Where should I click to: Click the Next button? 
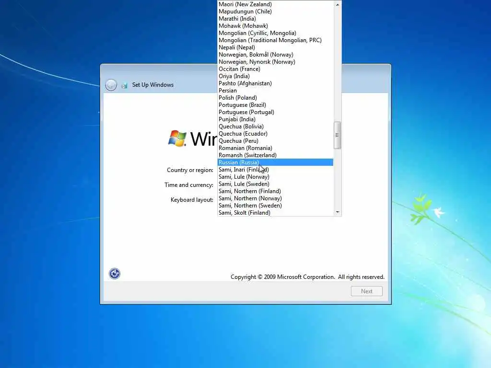[367, 291]
